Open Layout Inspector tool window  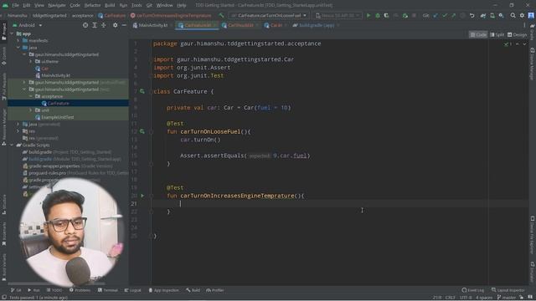pos(508,290)
